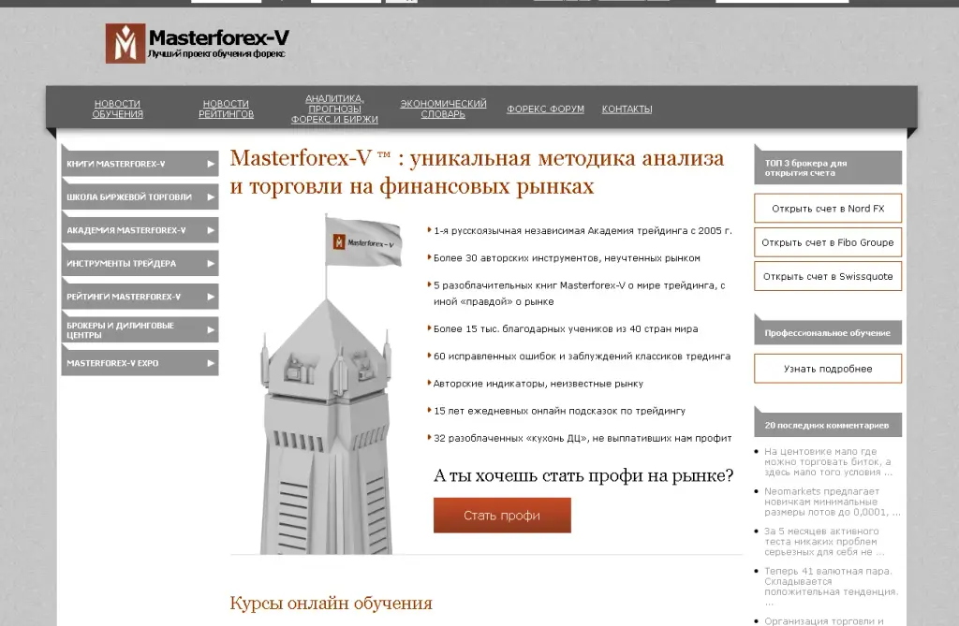This screenshot has width=959, height=626.
Task: Expand arrow next to Брокеры и дилинговые центры
Action: point(211,329)
